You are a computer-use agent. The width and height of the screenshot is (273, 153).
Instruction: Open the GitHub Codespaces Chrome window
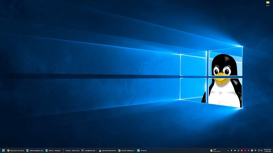(x=126, y=151)
